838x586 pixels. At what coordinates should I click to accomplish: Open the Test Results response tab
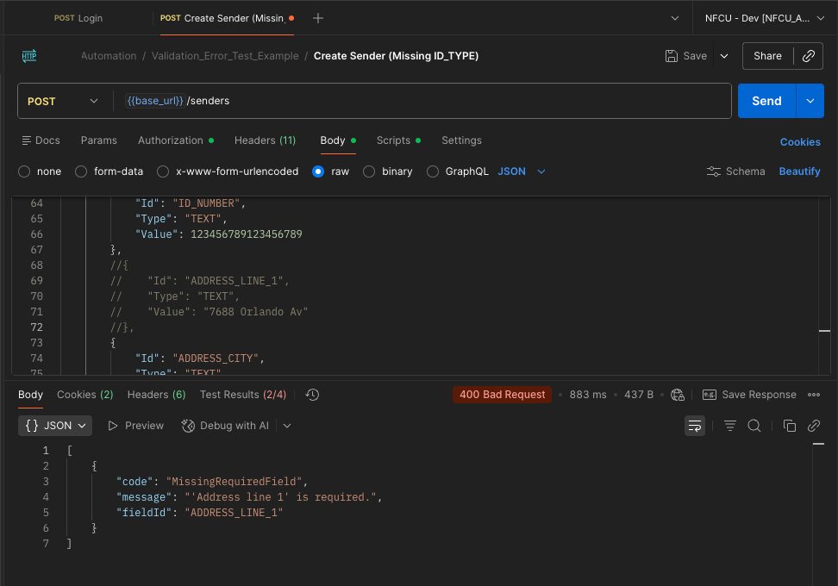tap(242, 395)
